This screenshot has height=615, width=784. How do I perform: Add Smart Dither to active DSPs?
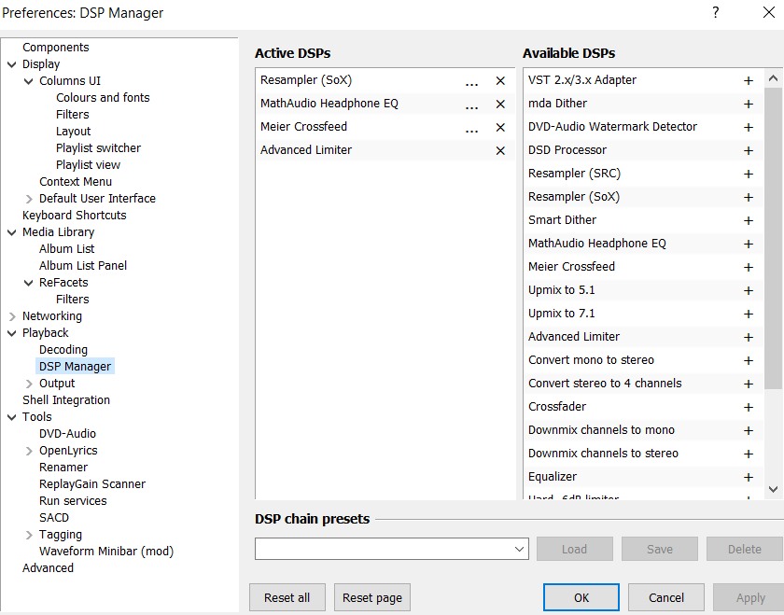point(748,221)
